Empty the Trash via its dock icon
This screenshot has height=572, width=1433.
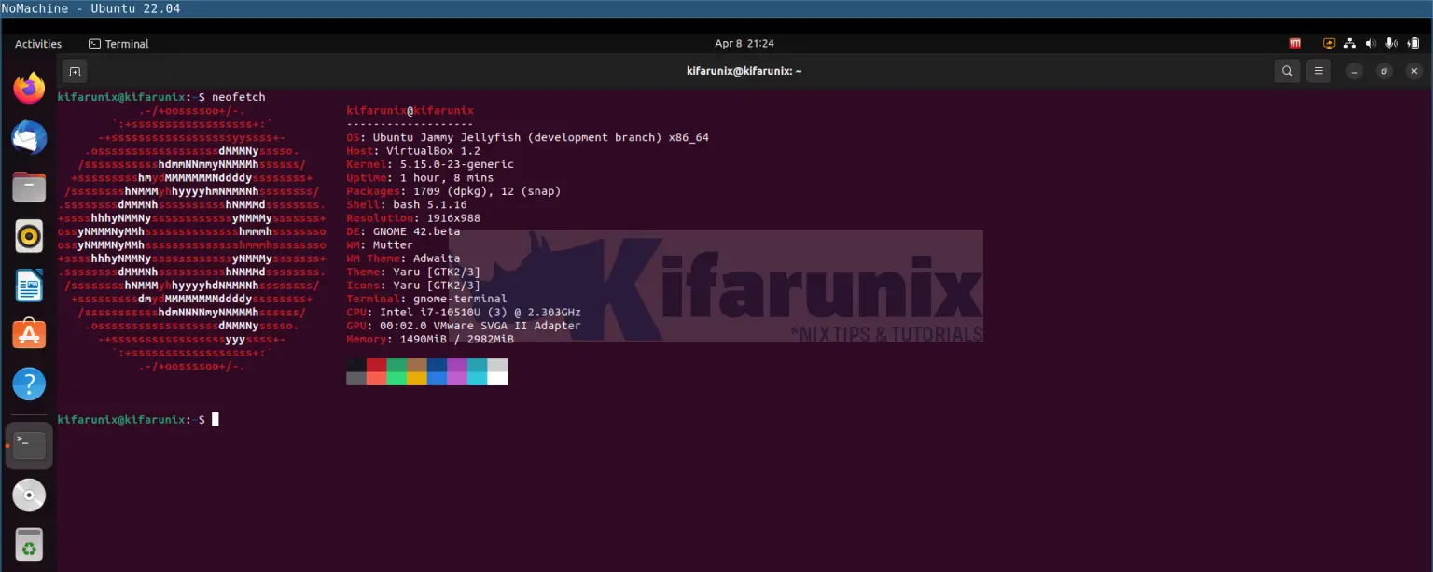tap(29, 545)
